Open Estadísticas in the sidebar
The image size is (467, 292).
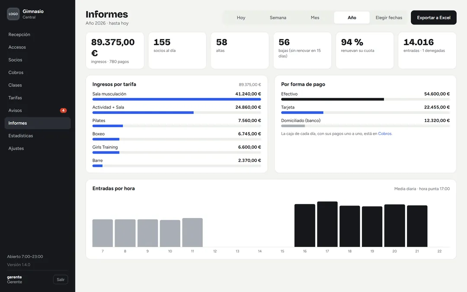pos(38,136)
